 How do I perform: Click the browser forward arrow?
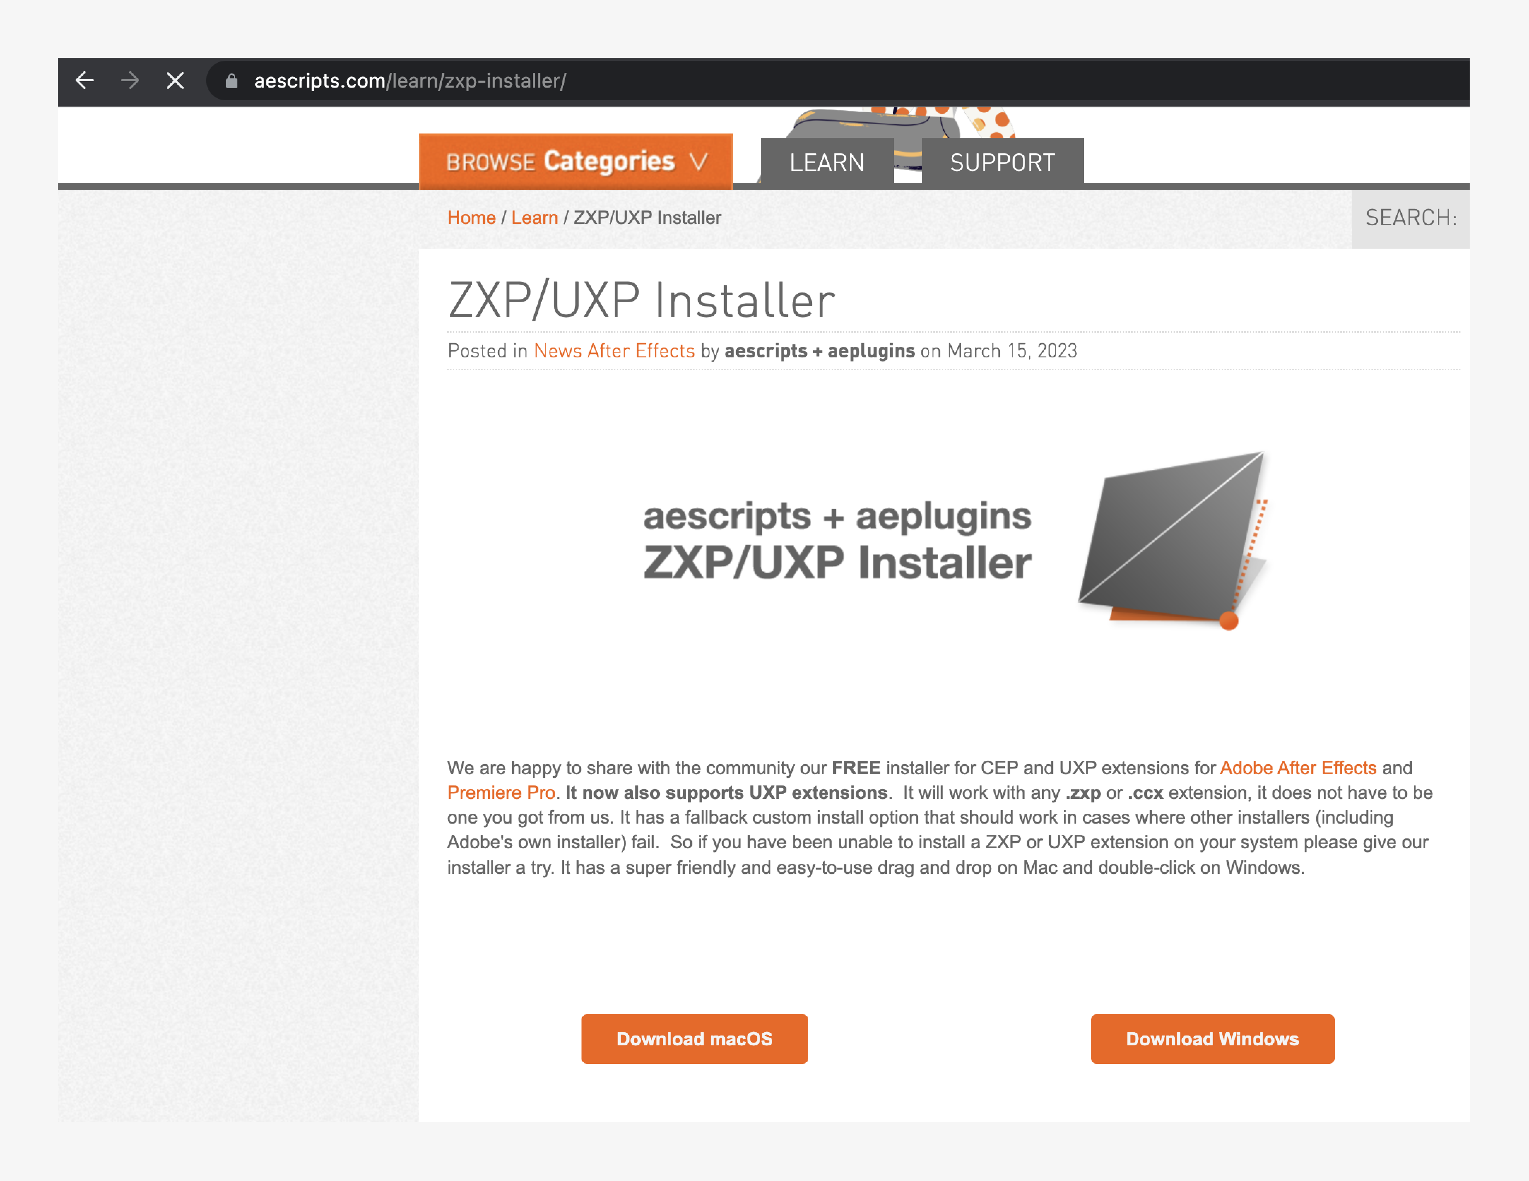pos(130,81)
